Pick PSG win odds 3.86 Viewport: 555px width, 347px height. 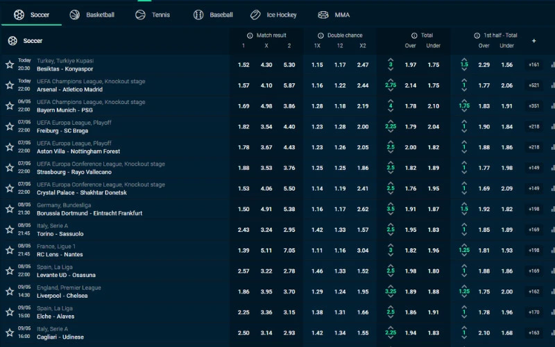pos(289,106)
